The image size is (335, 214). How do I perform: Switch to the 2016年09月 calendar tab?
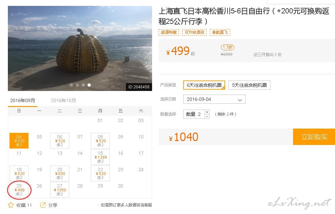coord(23,100)
